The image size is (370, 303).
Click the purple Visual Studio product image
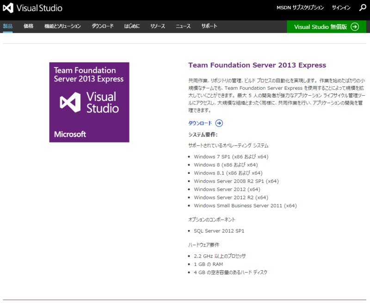pos(89,102)
